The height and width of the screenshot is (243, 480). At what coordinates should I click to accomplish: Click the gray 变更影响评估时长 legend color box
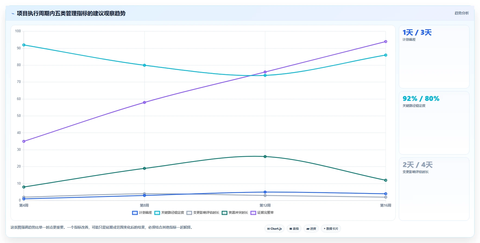point(189,213)
